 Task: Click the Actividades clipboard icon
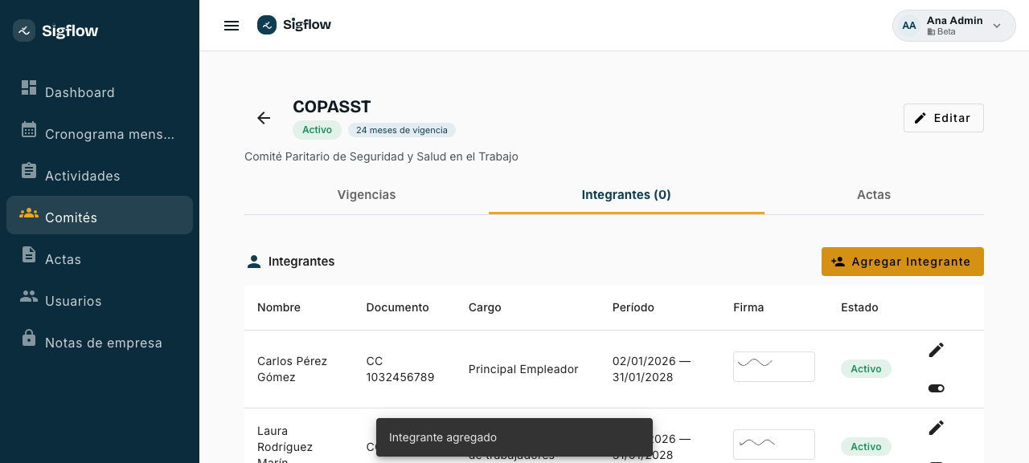(x=29, y=171)
